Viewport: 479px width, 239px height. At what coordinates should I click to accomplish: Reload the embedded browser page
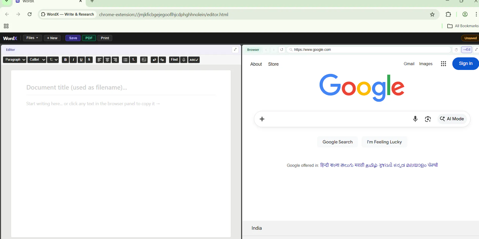[x=282, y=50]
